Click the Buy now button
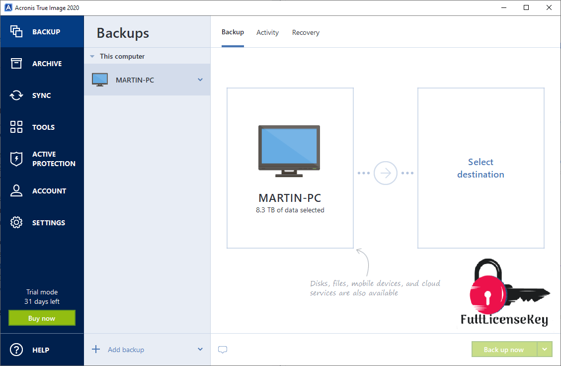Screen dimensions: 561x366 pos(42,318)
